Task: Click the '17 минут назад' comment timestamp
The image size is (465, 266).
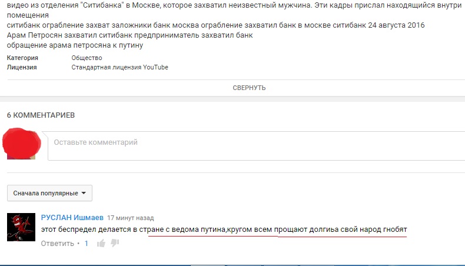Action: pyautogui.click(x=131, y=218)
